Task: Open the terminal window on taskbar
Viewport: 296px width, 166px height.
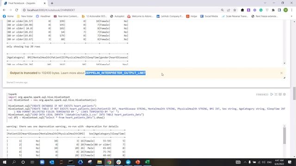Action: pyautogui.click(x=71, y=162)
